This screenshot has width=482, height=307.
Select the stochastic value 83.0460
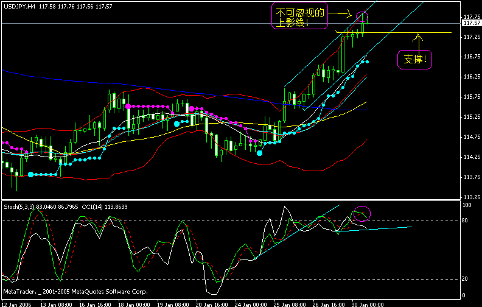[x=46, y=207]
